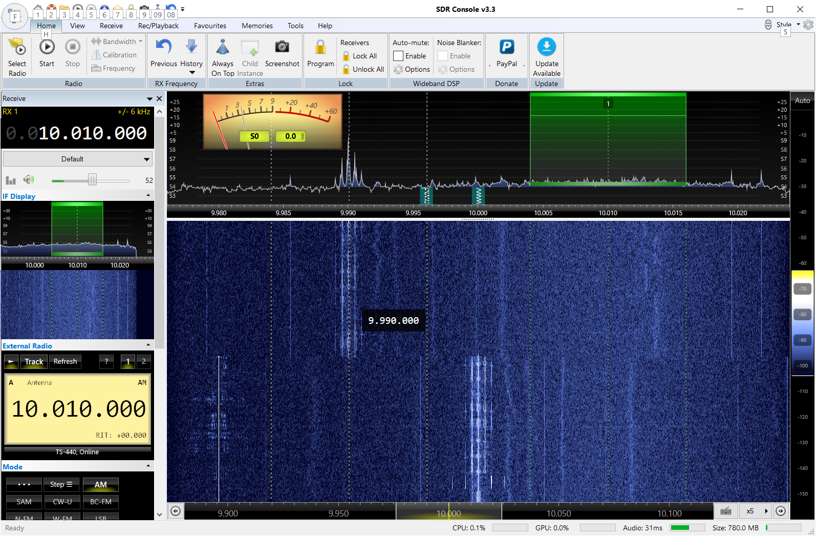Switch to the Favourites tab
The width and height of the screenshot is (816, 536).
pos(210,26)
